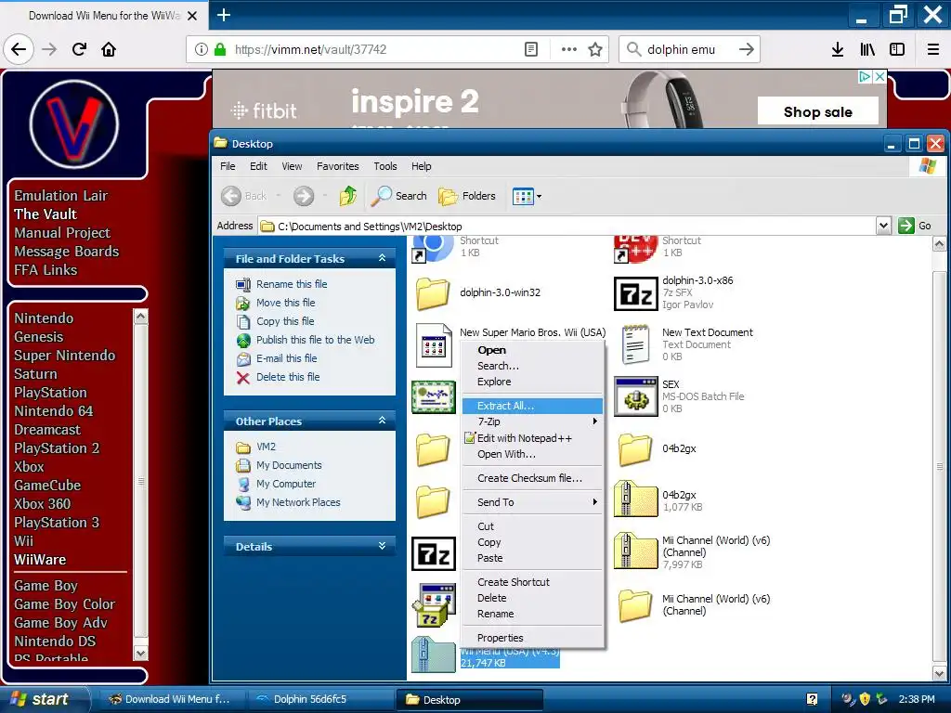
Task: Select the dolphin-3.0-x86 7z SFX icon
Action: pyautogui.click(x=635, y=293)
